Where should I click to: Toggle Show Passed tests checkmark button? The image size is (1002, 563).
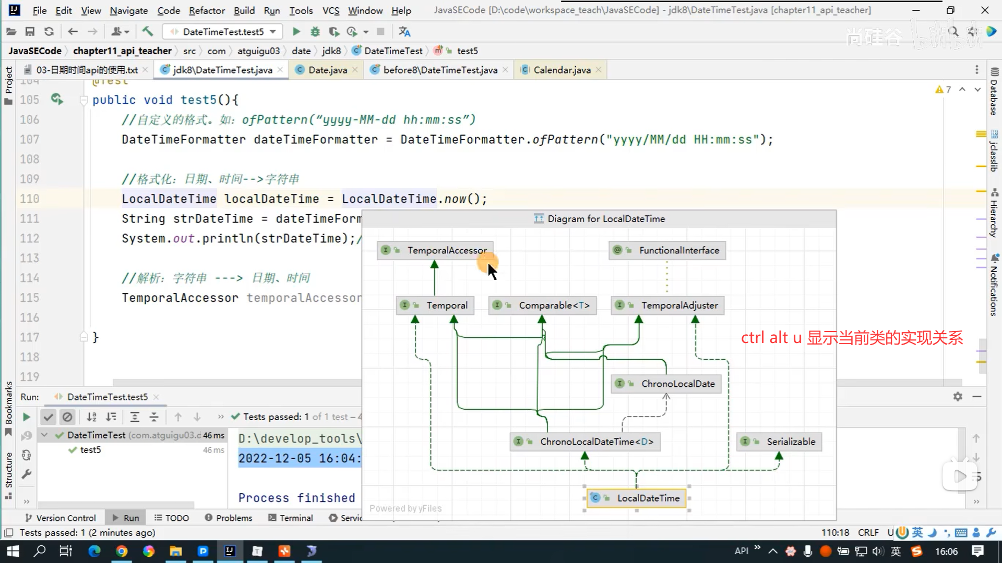48,417
